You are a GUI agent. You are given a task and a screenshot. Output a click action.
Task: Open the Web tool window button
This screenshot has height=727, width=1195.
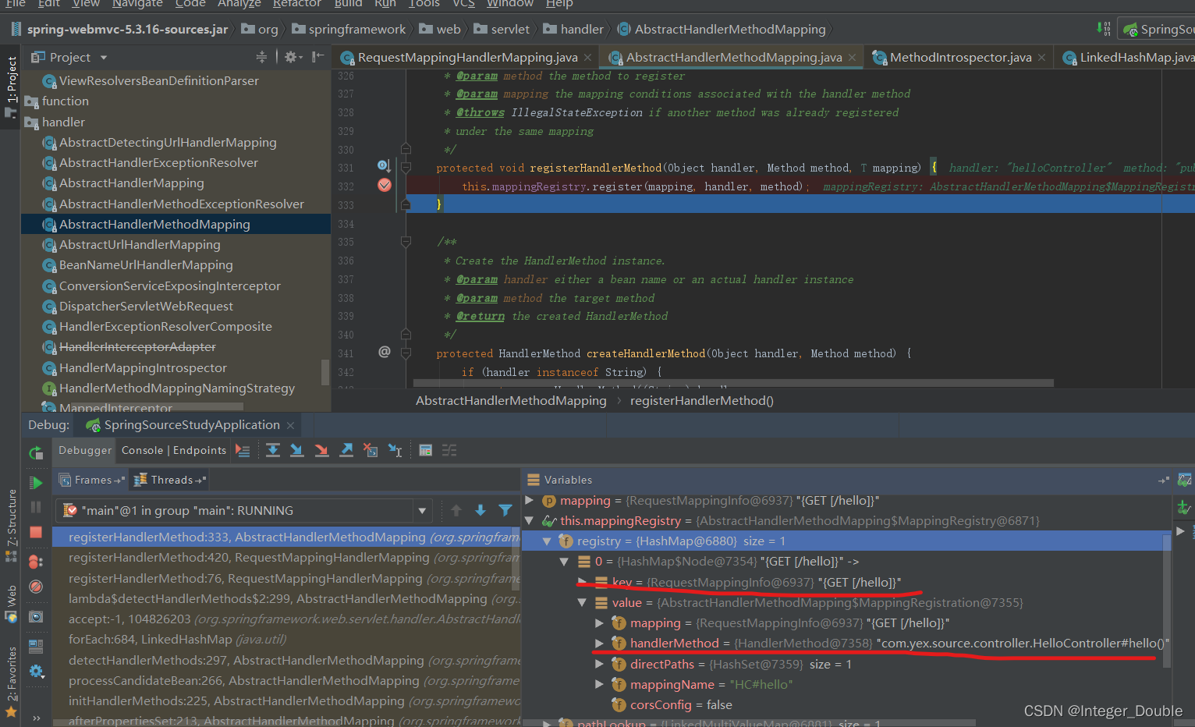point(11,604)
